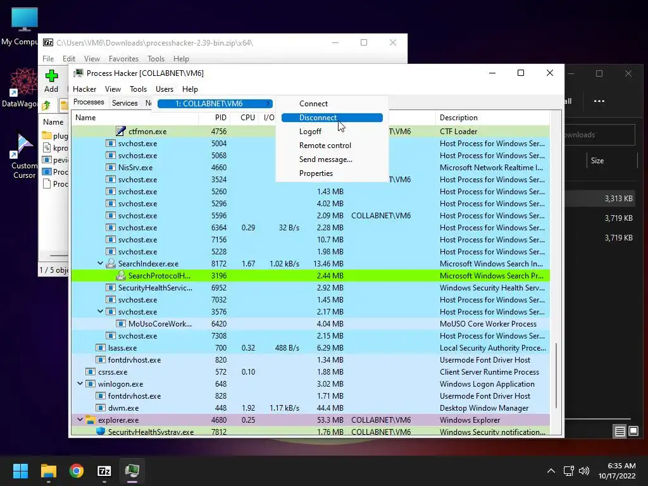Click the three-dots more button in background Explorer
The height and width of the screenshot is (486, 648).
coord(599,101)
